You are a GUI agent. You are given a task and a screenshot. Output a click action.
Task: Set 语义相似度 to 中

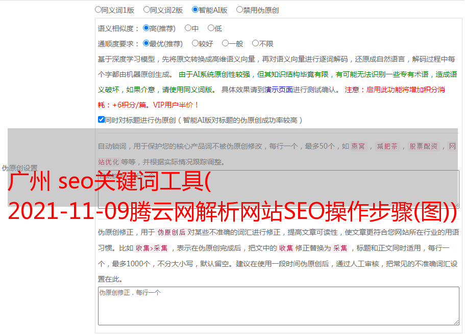188,28
